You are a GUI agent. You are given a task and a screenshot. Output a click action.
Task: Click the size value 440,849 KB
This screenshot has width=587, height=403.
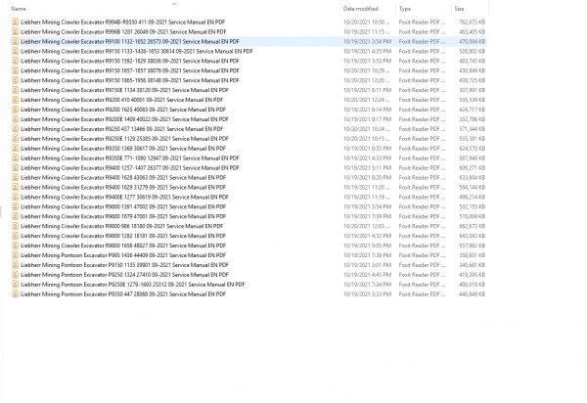473,294
